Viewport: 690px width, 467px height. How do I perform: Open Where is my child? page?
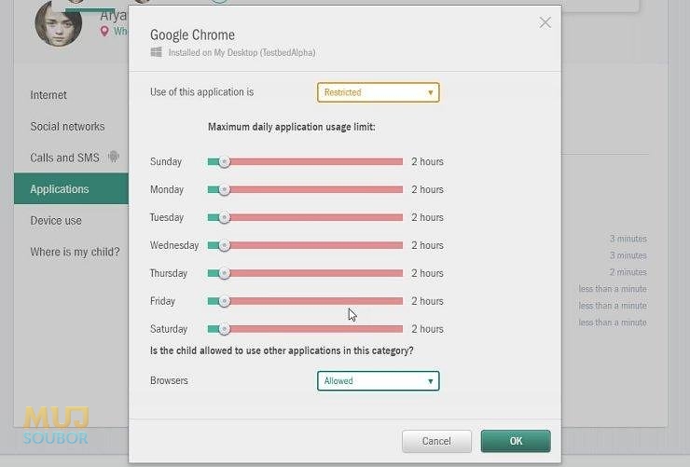[x=75, y=252]
